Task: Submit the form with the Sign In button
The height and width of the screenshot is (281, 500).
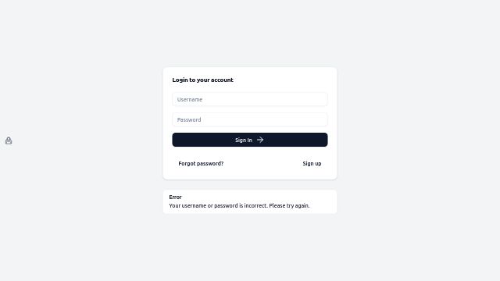Action: click(250, 140)
